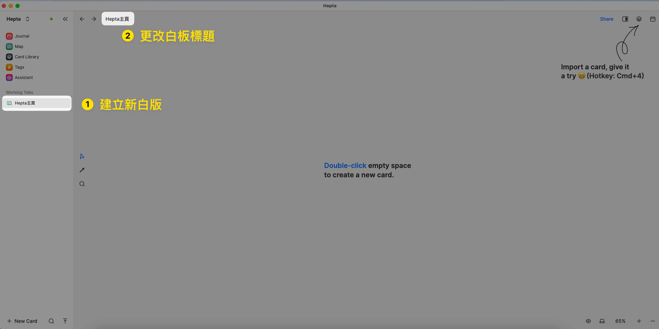Image resolution: width=659 pixels, height=329 pixels.
Task: Open the calendar icon in top right
Action: click(652, 19)
